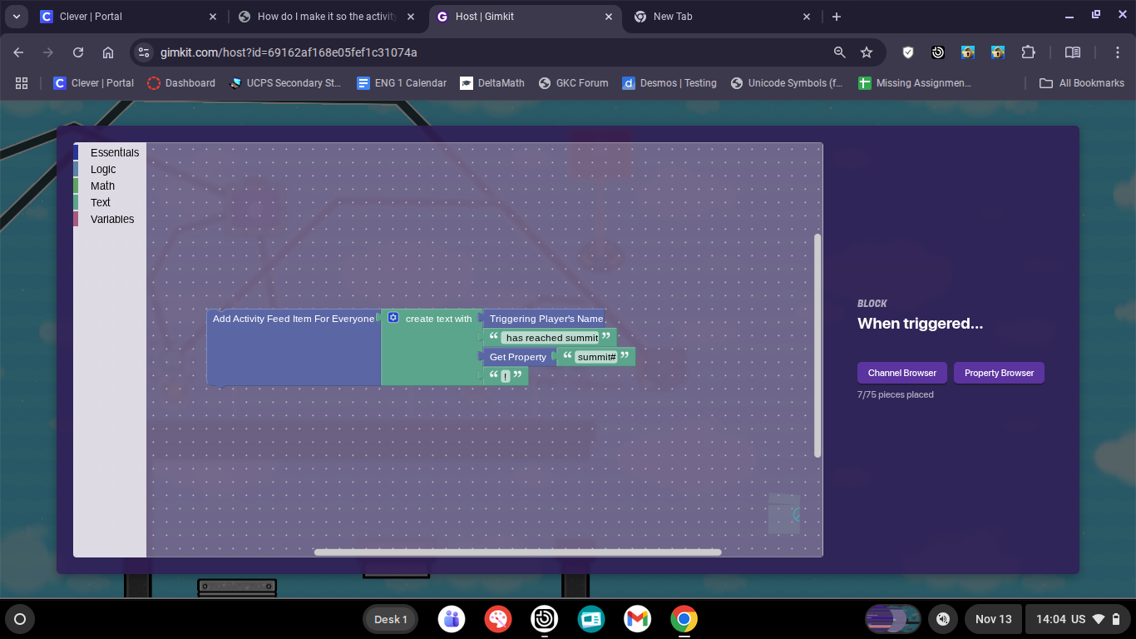Open the Desk 1 switcher on shelf
The height and width of the screenshot is (639, 1136).
pyautogui.click(x=390, y=619)
